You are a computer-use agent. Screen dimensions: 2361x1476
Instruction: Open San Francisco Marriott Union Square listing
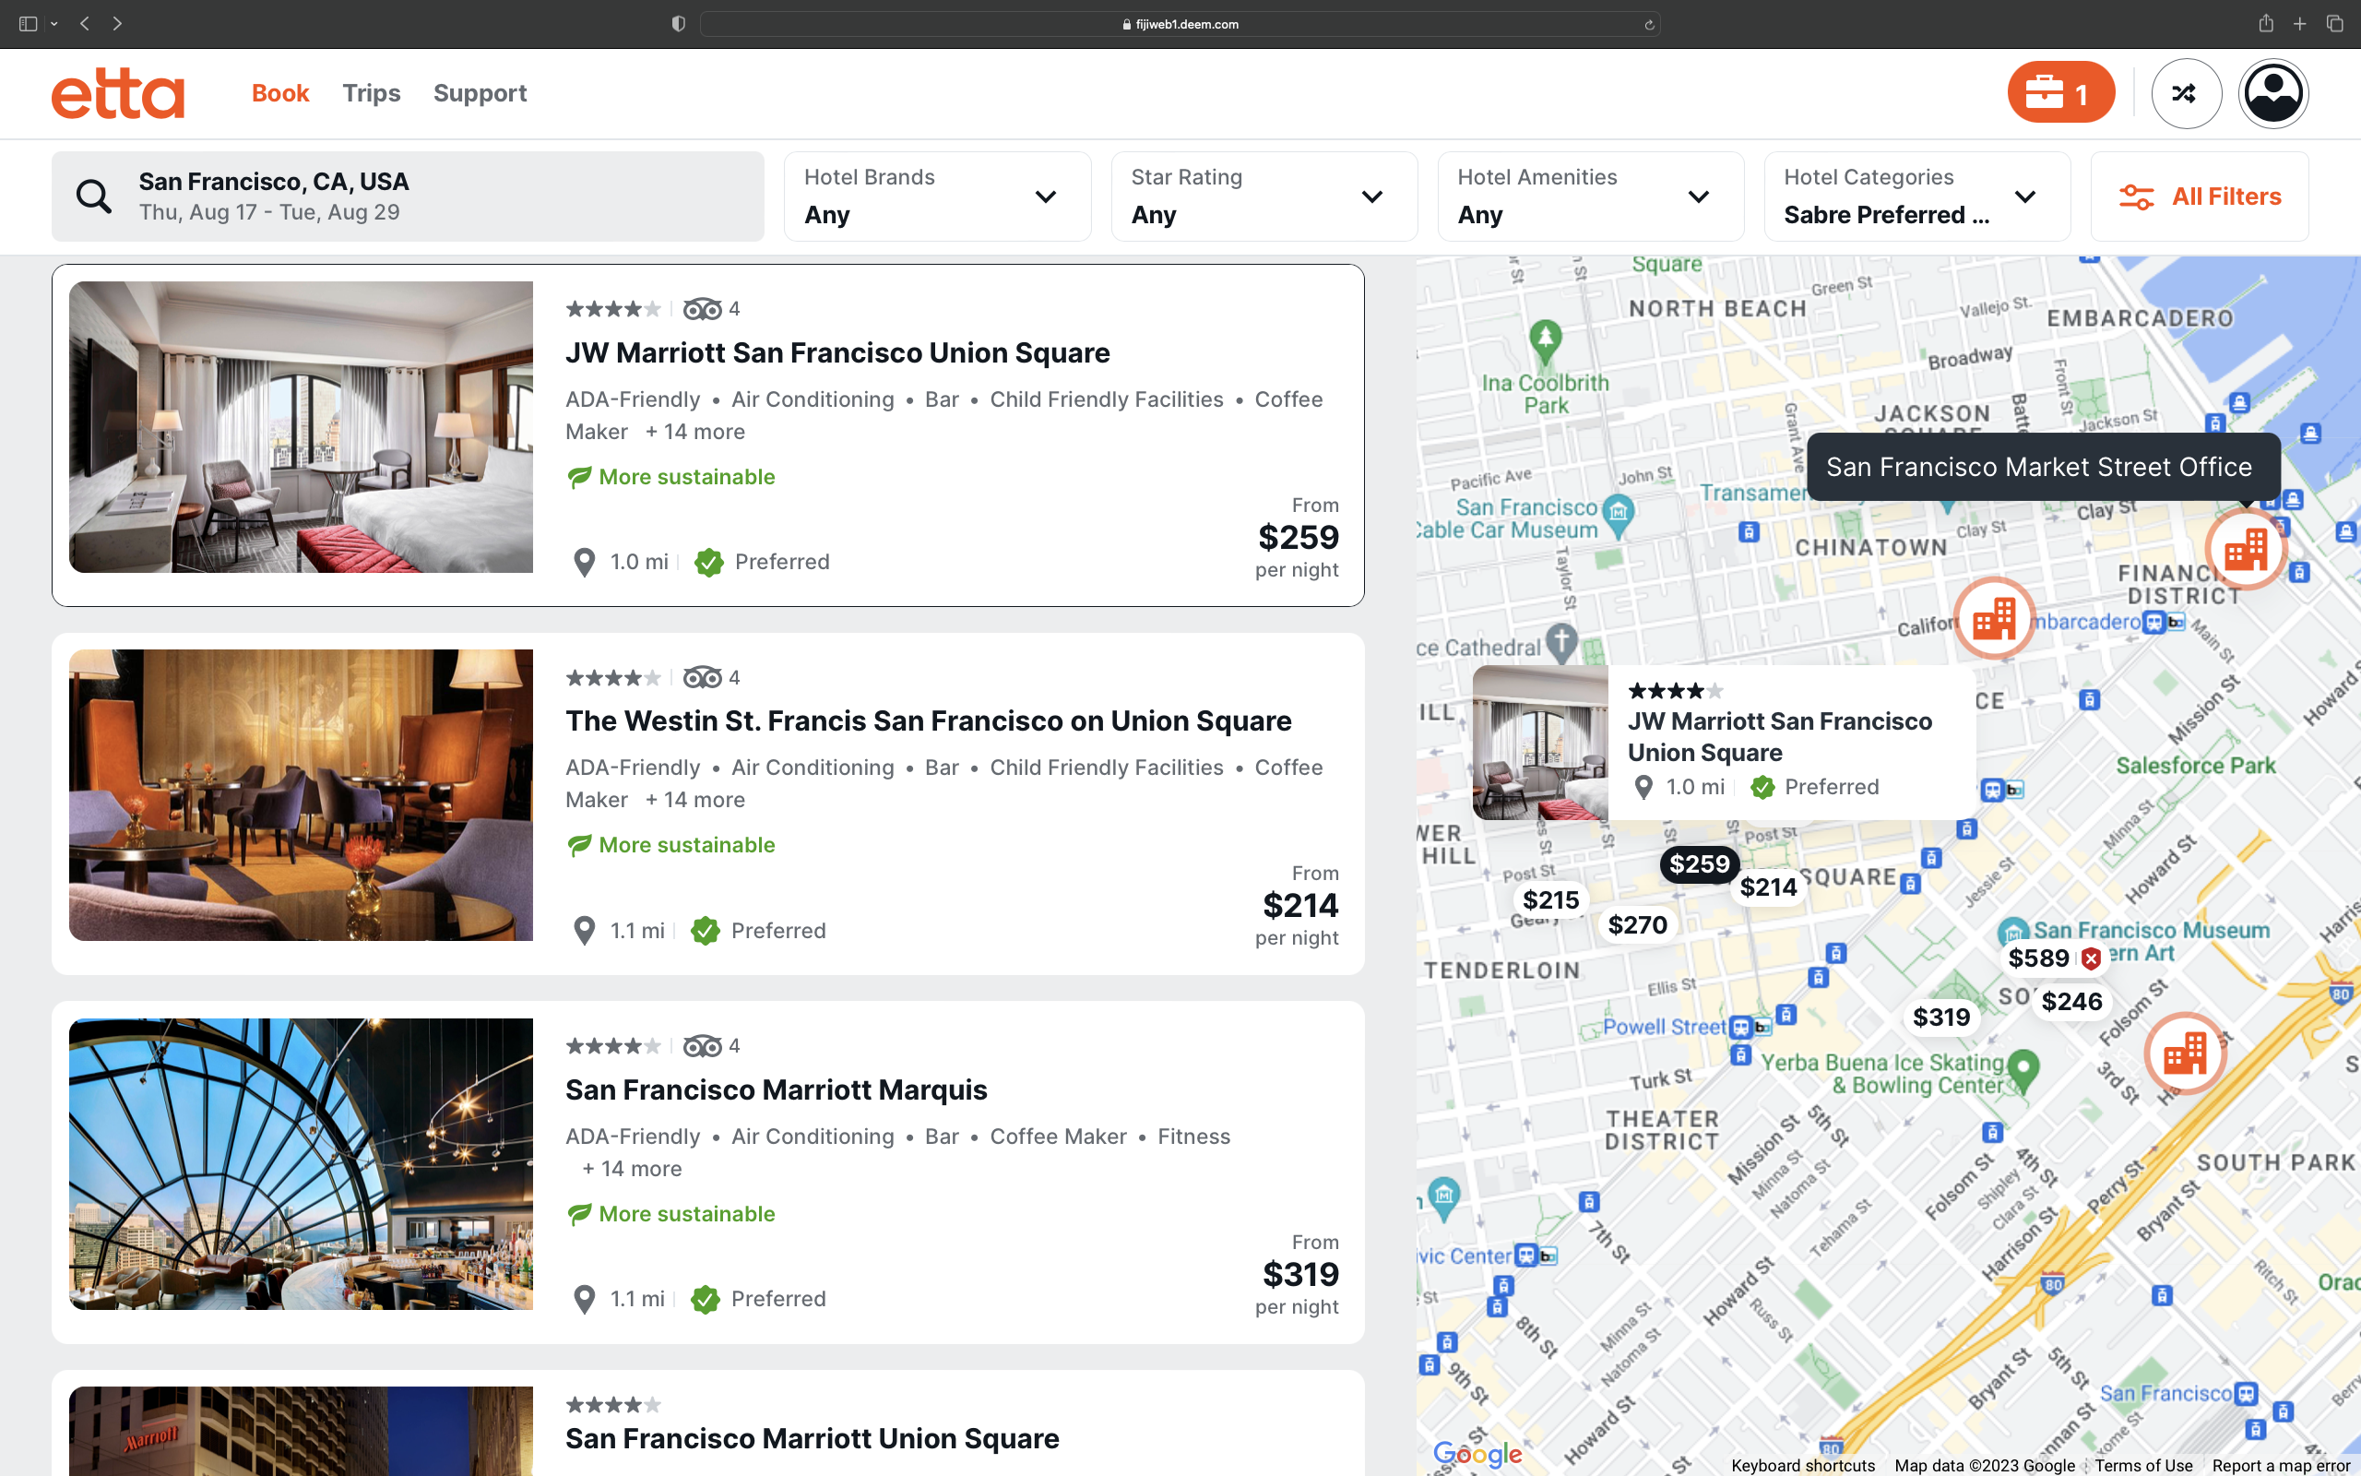[812, 1438]
